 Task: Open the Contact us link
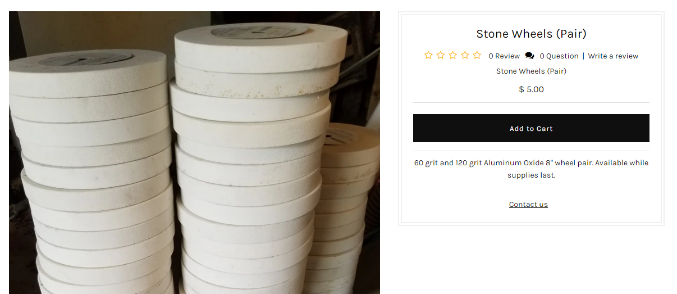[528, 205]
